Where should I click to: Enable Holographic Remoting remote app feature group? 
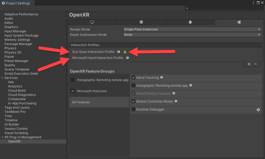73,80
